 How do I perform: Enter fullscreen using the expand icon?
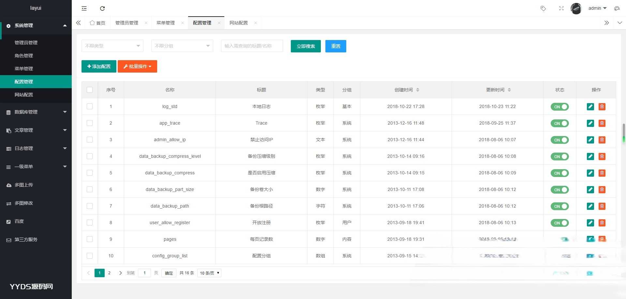[x=561, y=8]
